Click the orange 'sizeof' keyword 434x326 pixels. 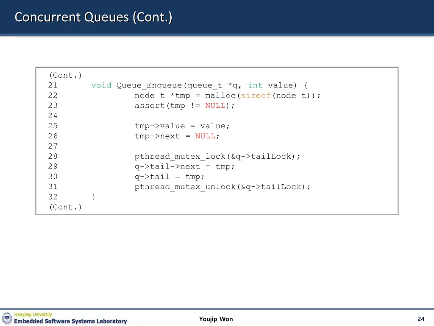coord(256,96)
